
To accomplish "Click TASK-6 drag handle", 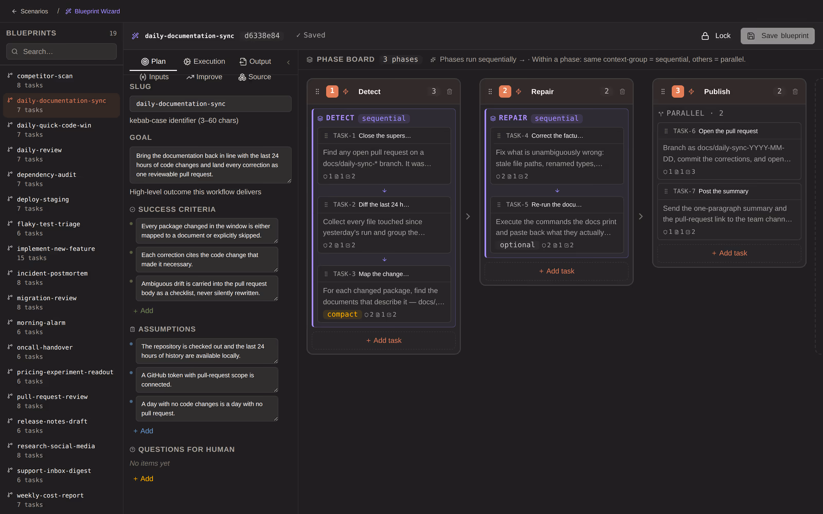I will [x=666, y=131].
